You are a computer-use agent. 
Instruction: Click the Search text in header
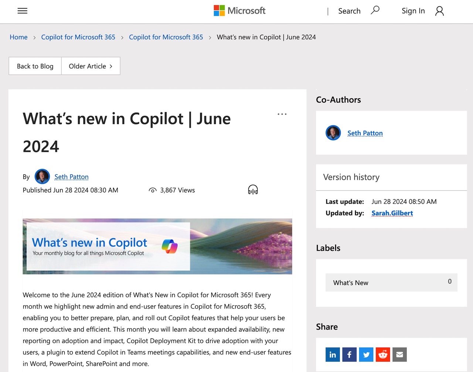click(349, 11)
